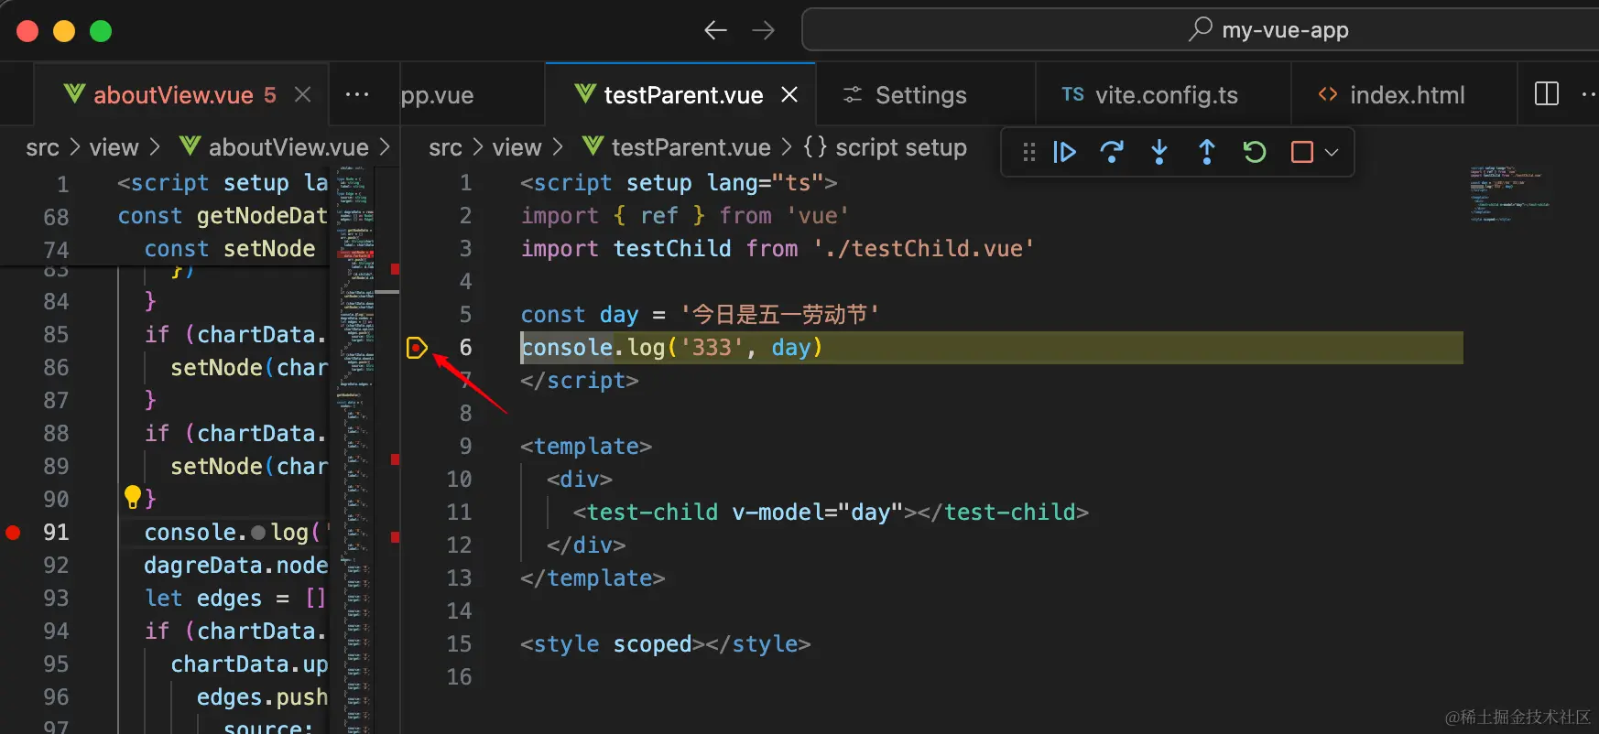Click the '<style scoped></style>' line
Screen dimensions: 1599x734
point(666,644)
